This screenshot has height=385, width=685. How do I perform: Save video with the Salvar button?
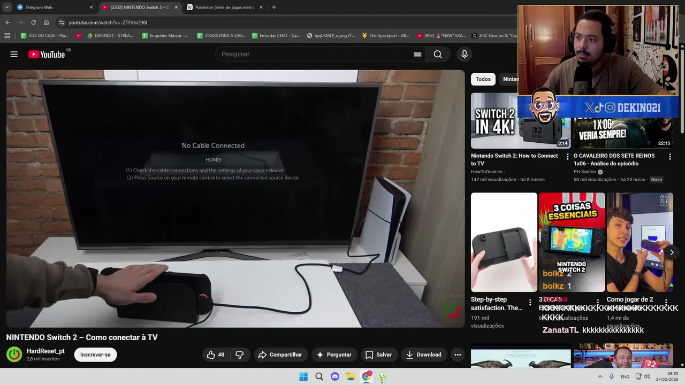378,355
